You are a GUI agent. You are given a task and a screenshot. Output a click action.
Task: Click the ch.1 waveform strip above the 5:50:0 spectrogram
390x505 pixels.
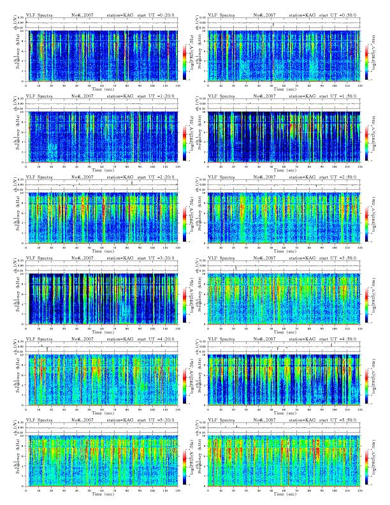pyautogui.click(x=284, y=428)
